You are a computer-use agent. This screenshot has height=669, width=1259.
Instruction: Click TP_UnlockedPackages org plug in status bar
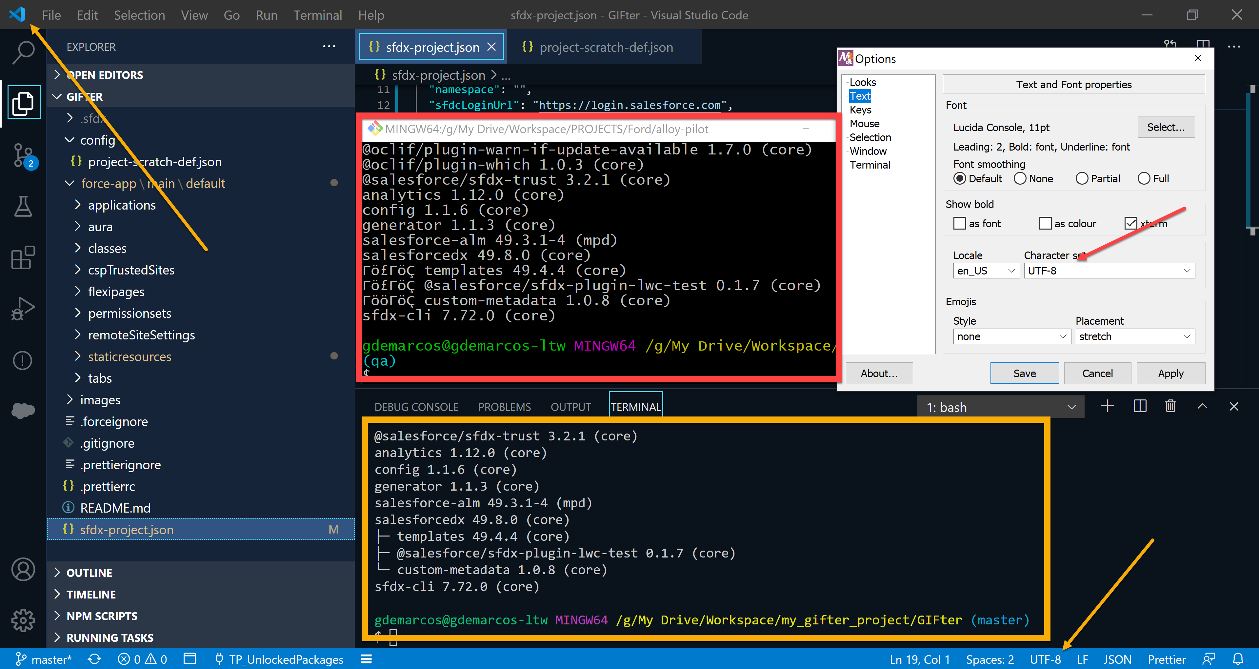280,659
